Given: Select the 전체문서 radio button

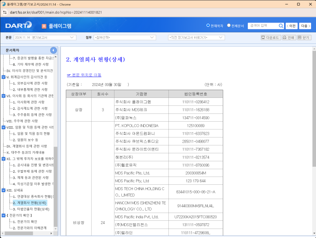Looking at the screenshot, I should [x=229, y=25].
